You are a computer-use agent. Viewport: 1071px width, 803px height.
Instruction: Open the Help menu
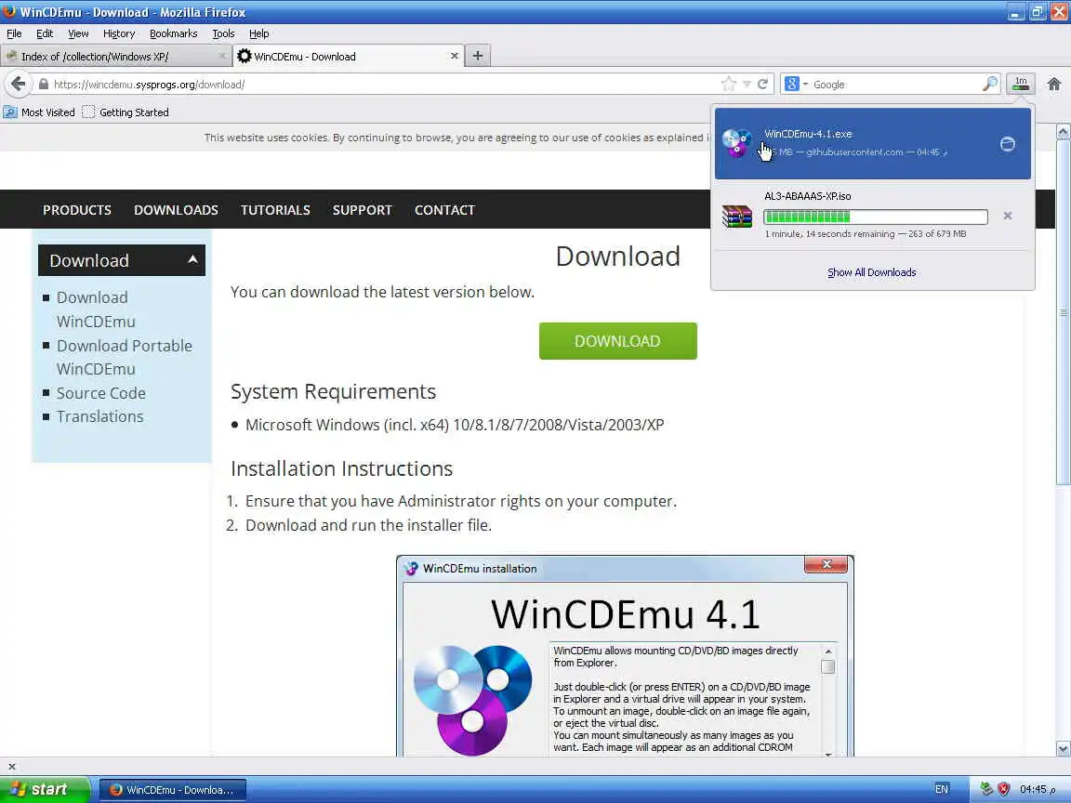tap(258, 33)
